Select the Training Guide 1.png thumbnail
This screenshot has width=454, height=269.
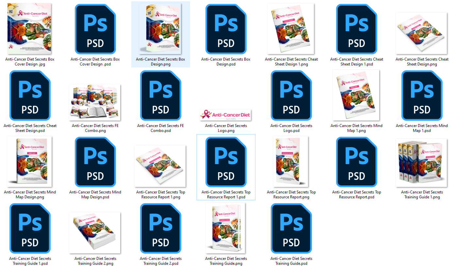tap(421, 163)
